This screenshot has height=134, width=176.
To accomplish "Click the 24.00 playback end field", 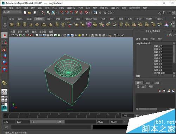I will [x=102, y=122].
